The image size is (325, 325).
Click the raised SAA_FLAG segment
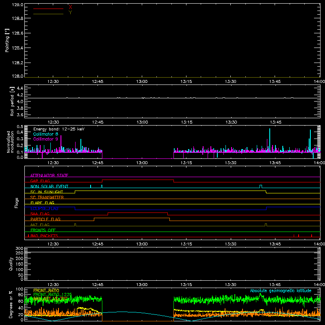138,212
